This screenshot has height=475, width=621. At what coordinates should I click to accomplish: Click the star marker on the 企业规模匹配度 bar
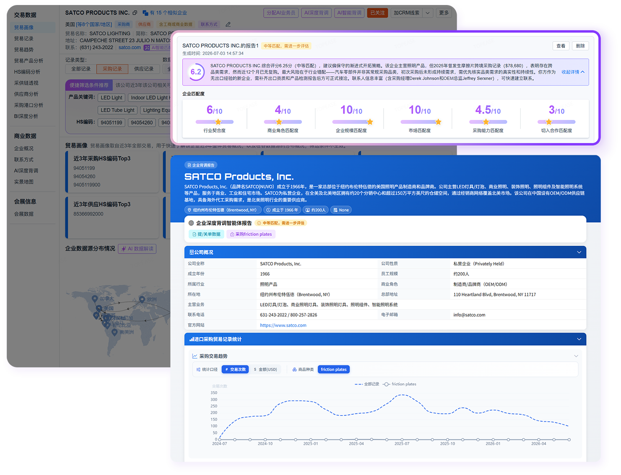pyautogui.click(x=370, y=122)
